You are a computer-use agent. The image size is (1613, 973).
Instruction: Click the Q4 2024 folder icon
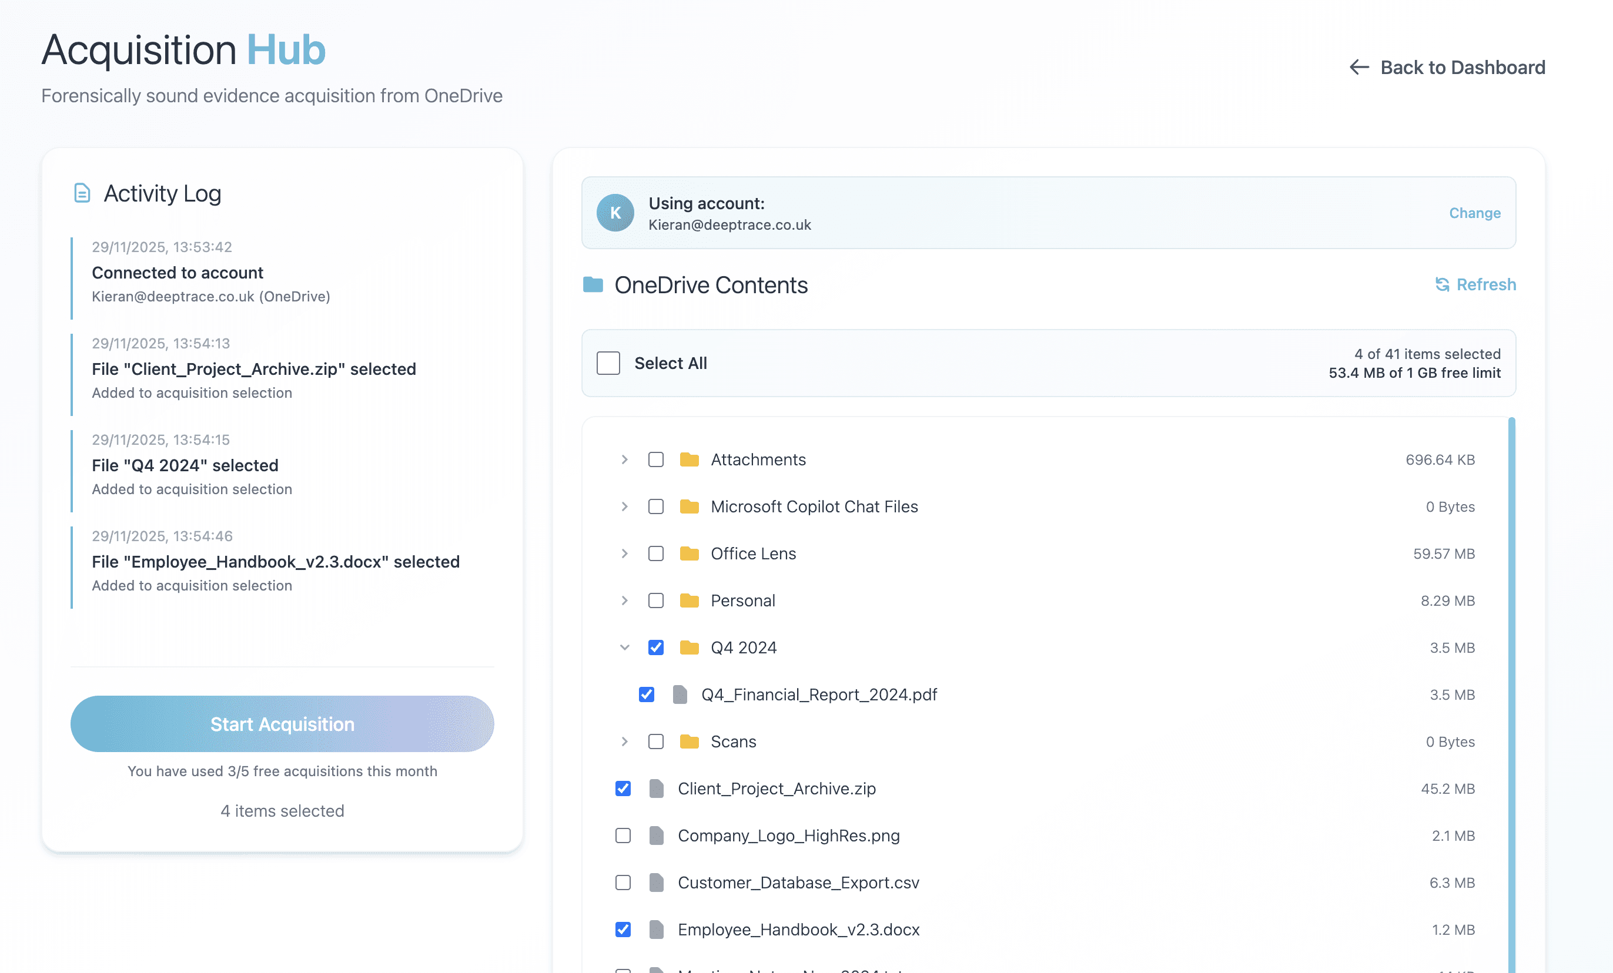pyautogui.click(x=689, y=648)
